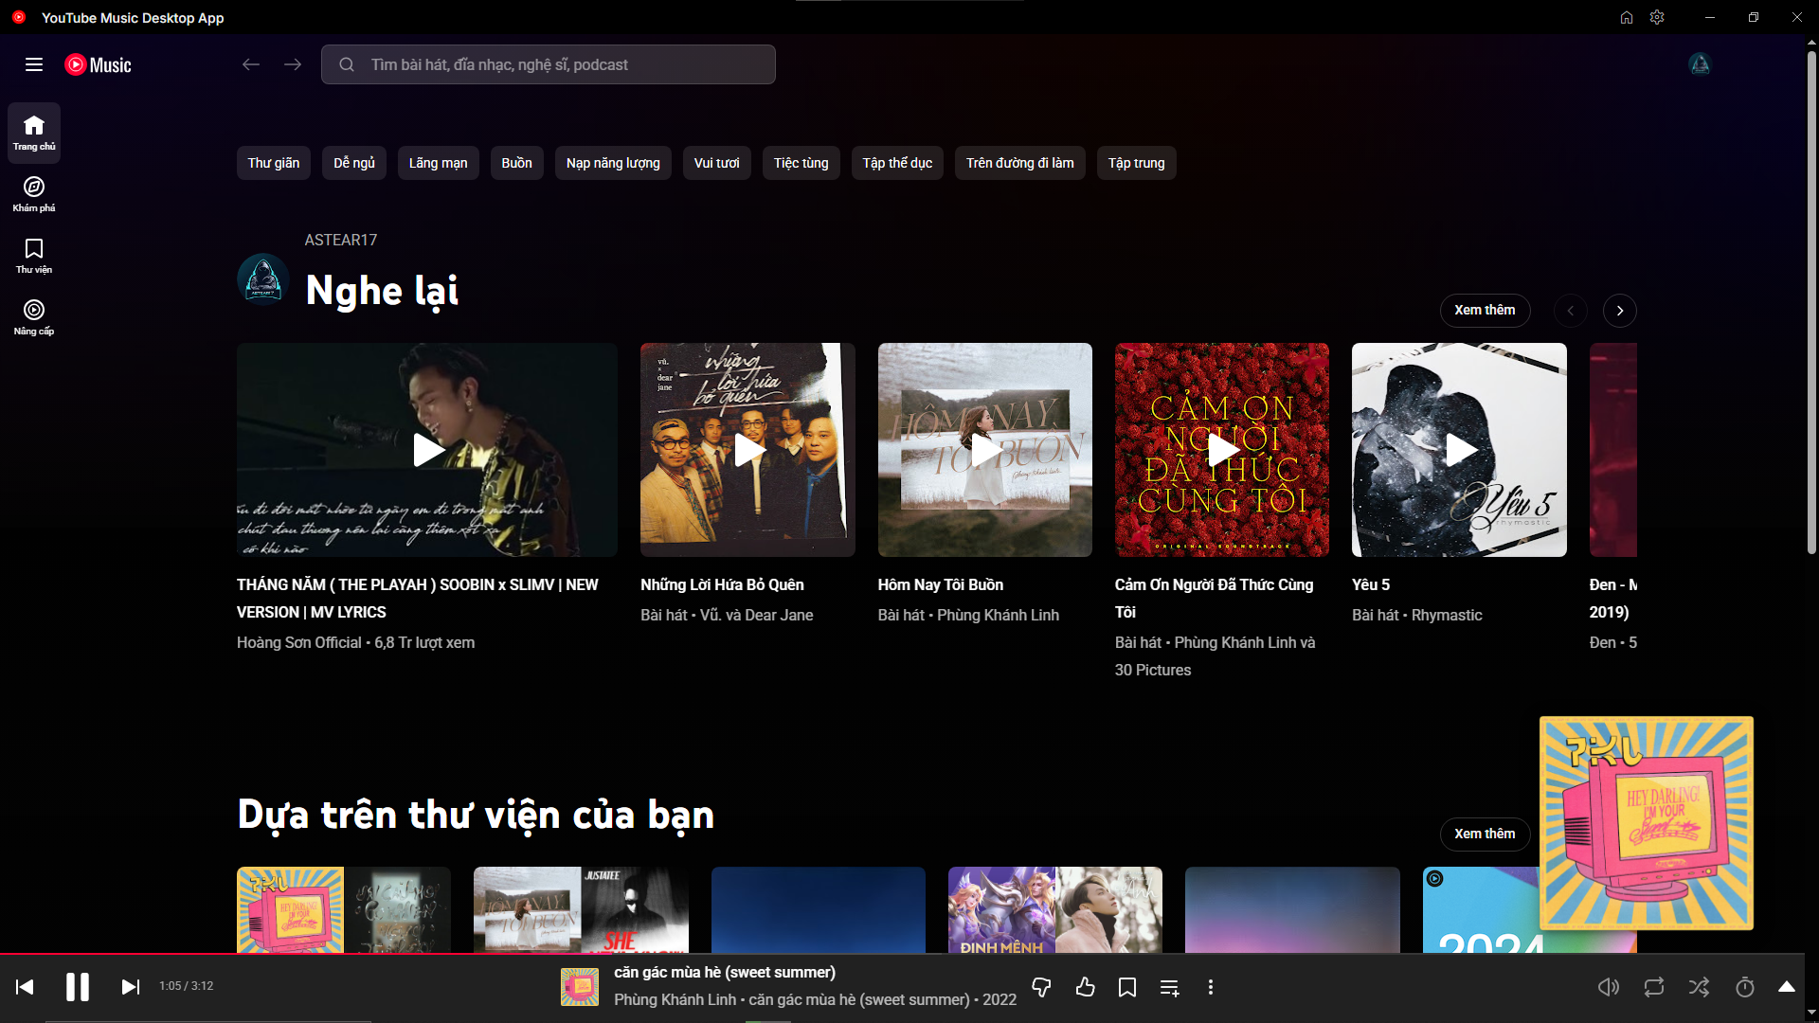This screenshot has width=1819, height=1023.
Task: Select the Vui tươi mood chip
Action: (717, 163)
